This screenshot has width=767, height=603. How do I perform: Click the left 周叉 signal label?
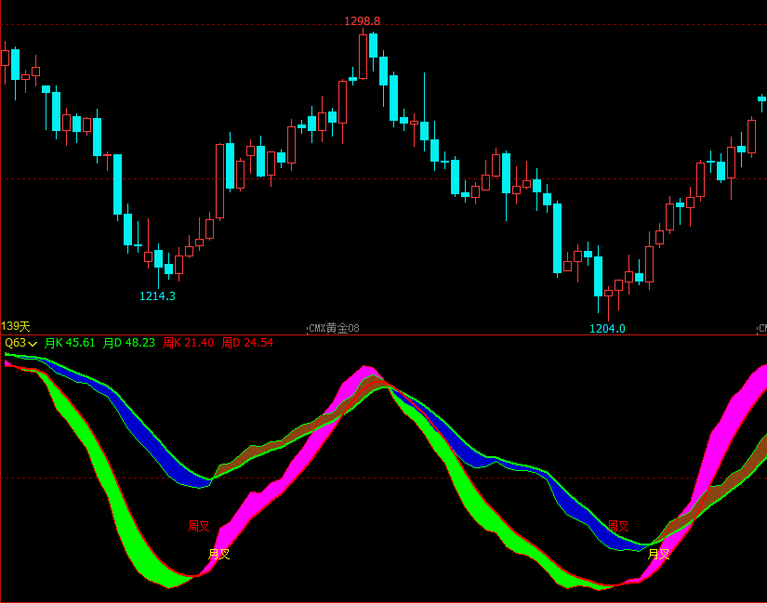point(199,526)
